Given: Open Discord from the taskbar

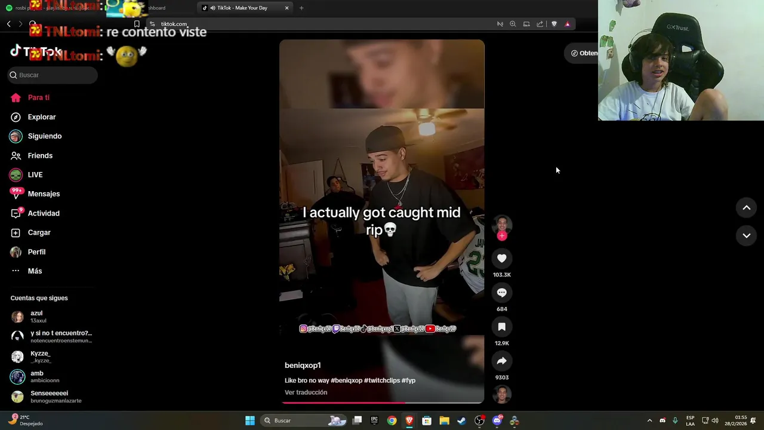Looking at the screenshot, I should point(497,420).
